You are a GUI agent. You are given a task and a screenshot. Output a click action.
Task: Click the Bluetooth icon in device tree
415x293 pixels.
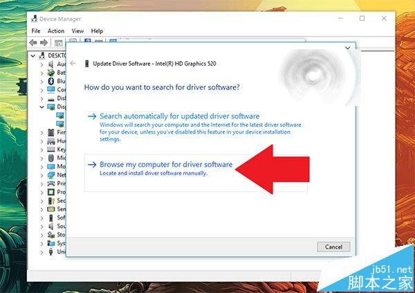(x=50, y=81)
